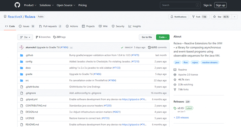Open the RxJava repository link
Viewport: 241px width, 127px height.
[30, 17]
